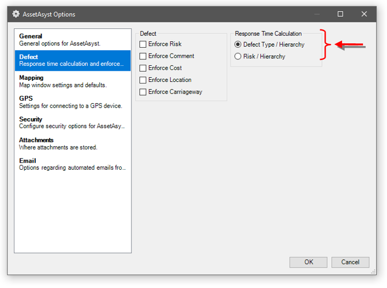
Task: Tick the Enforce Comment checkbox
Action: coord(143,56)
